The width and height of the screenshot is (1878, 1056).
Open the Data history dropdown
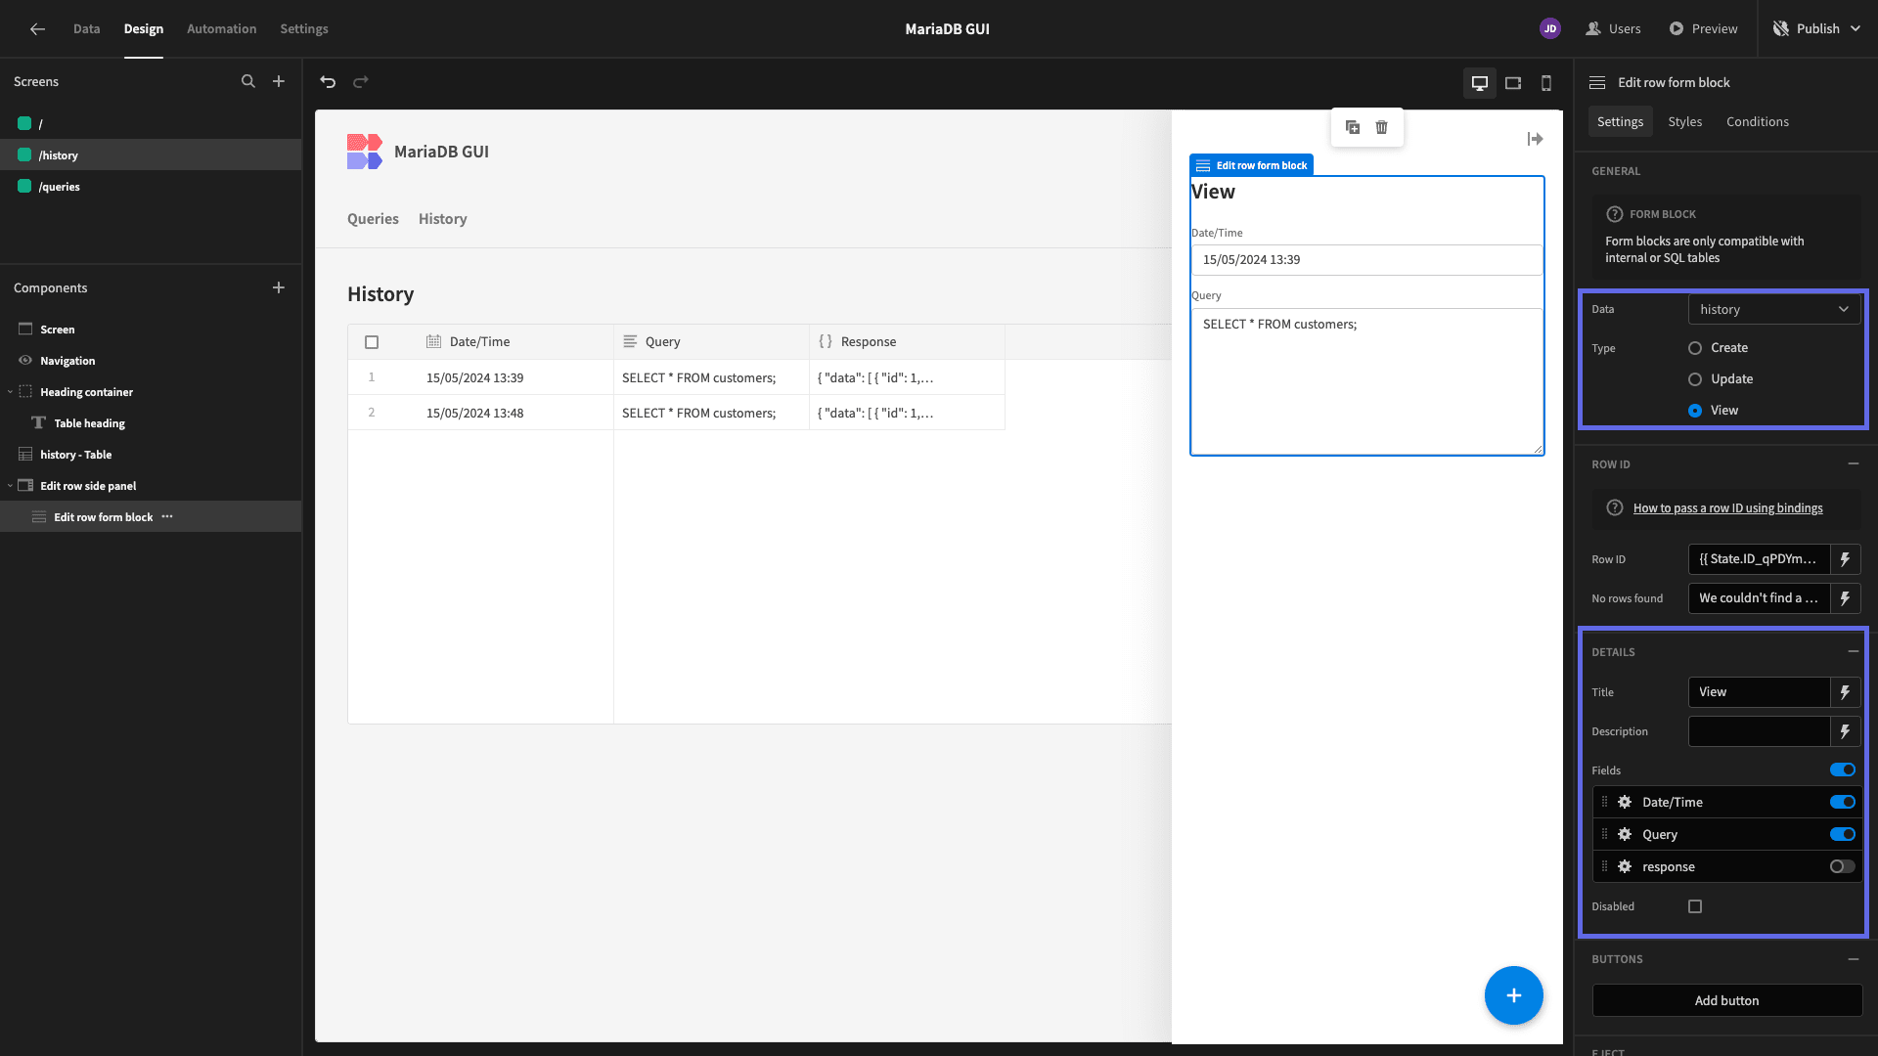pos(1774,309)
